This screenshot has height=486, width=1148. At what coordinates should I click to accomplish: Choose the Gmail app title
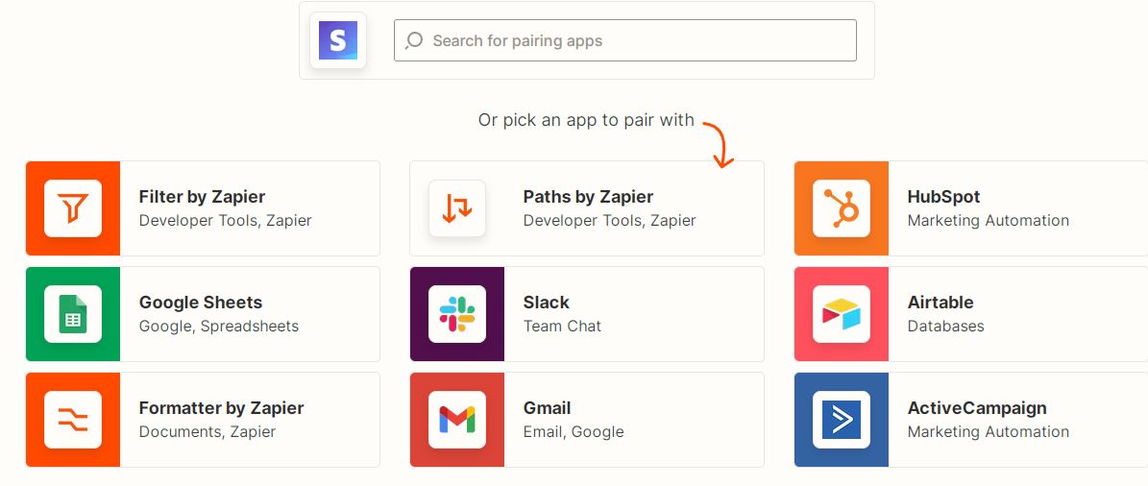coord(548,408)
